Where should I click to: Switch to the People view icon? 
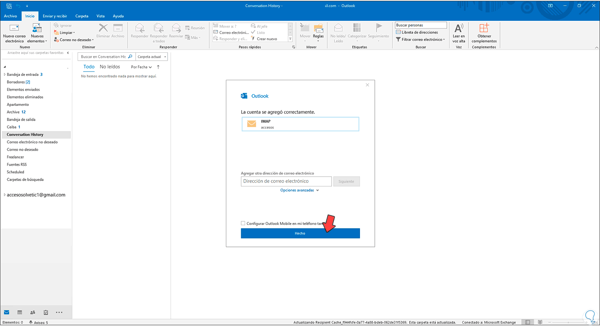[33, 312]
